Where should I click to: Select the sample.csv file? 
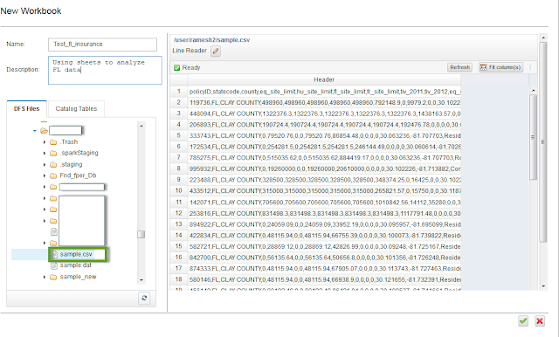click(x=76, y=254)
